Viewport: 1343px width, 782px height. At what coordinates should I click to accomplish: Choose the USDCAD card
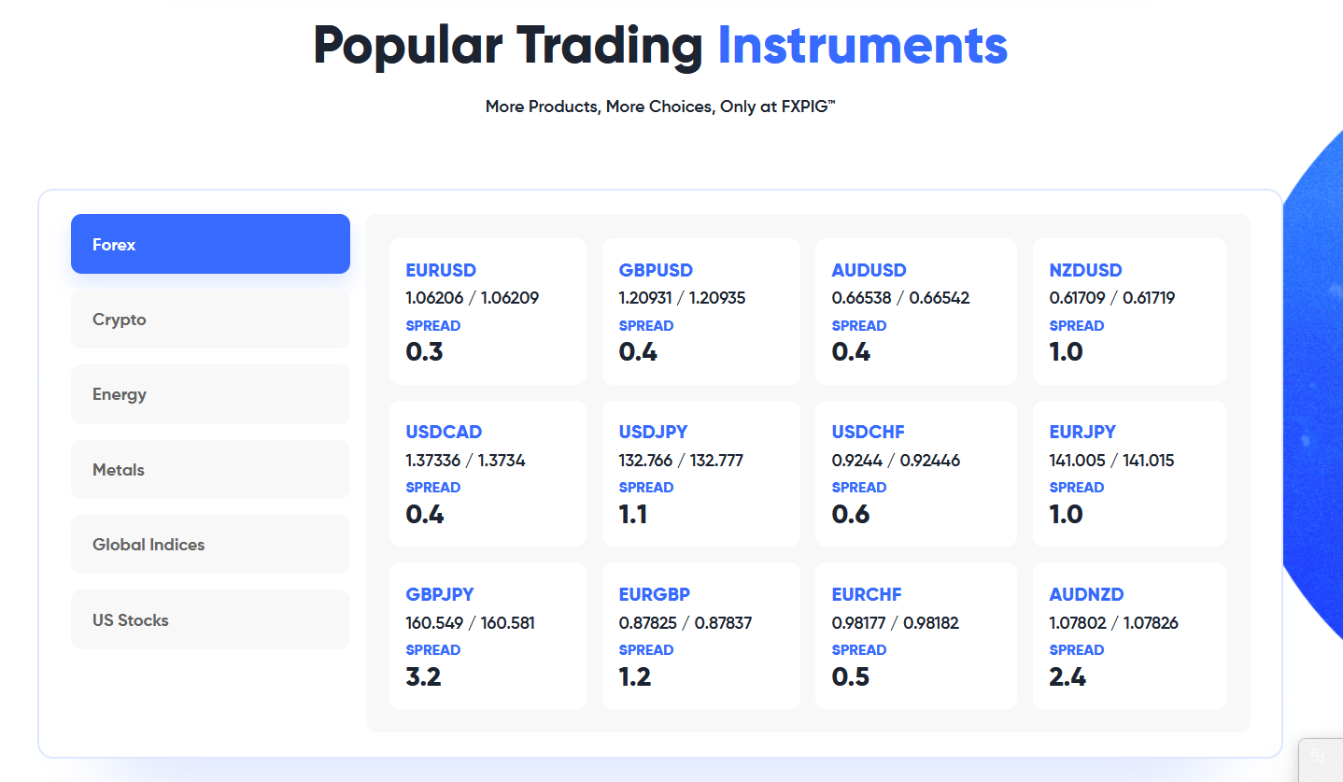click(x=488, y=474)
